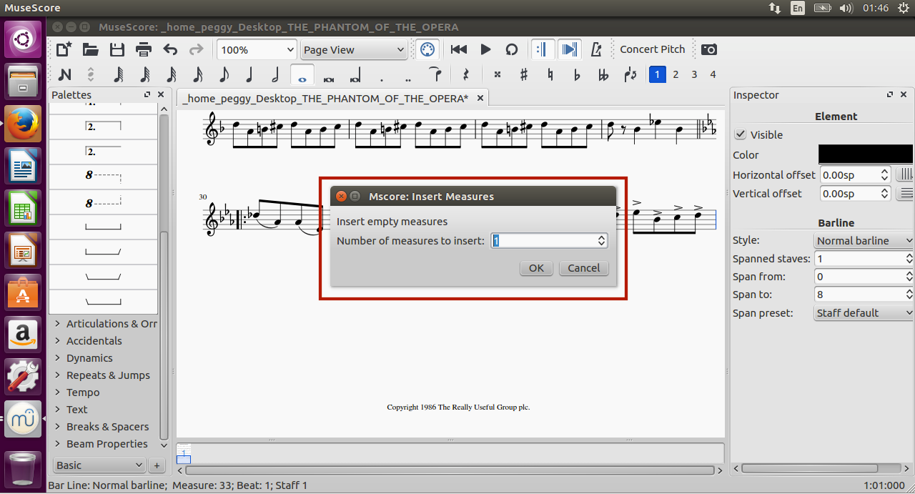Apply a tie with the tie icon
915x494 pixels.
coord(435,74)
